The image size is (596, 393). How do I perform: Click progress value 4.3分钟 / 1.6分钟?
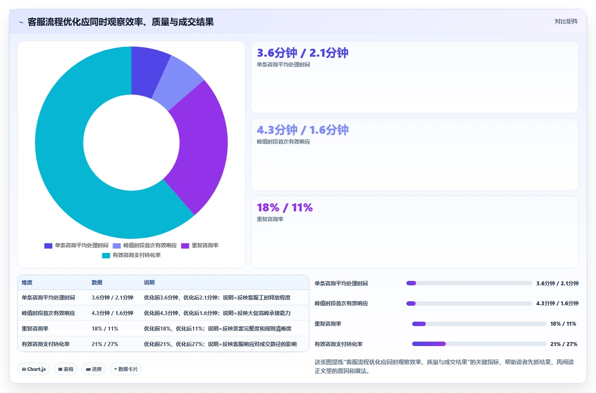tap(557, 304)
